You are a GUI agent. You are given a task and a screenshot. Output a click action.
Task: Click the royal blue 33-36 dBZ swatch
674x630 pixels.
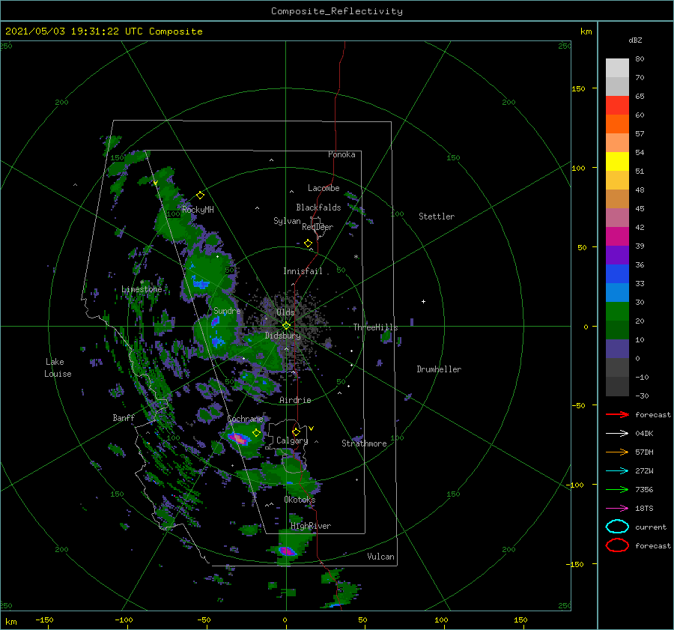pyautogui.click(x=617, y=274)
